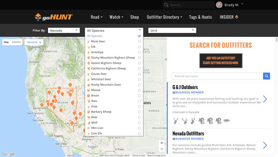Open G & J Outdoors listing title
This screenshot has height=157, width=278.
(x=185, y=87)
